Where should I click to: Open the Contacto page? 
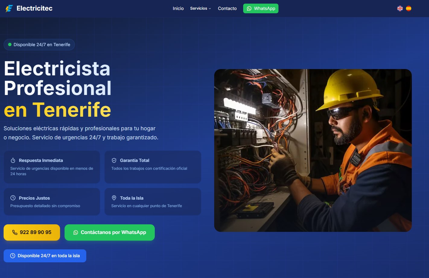(227, 8)
